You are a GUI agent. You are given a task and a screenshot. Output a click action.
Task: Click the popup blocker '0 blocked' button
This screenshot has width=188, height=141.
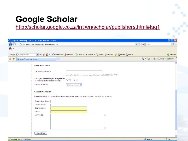coord(69,55)
